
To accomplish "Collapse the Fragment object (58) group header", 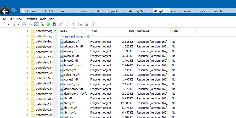I will point(76,36).
